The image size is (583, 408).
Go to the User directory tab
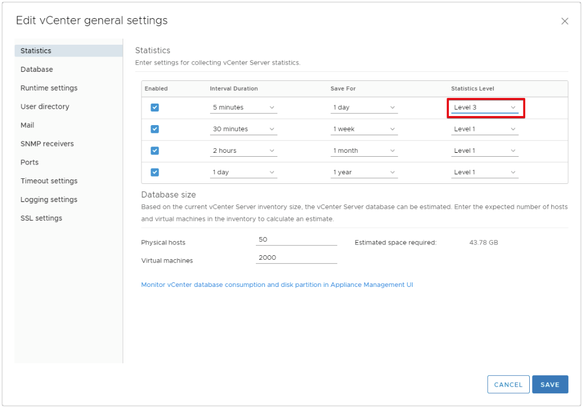[68, 106]
